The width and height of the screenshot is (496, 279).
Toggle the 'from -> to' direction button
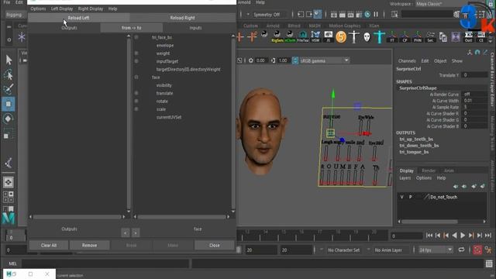131,28
